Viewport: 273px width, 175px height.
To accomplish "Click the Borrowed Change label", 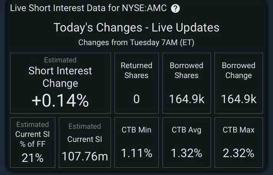I will point(238,70).
